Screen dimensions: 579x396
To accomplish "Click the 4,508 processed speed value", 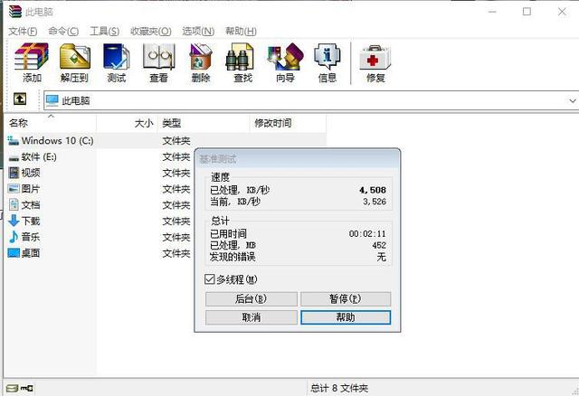I will [373, 190].
